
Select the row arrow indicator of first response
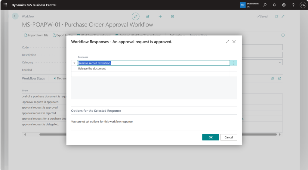[74, 63]
